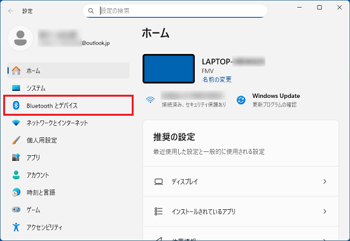The height and width of the screenshot is (241, 350).
Task: Click the blue desktop wallpaper thumbnail
Action: pyautogui.click(x=169, y=69)
